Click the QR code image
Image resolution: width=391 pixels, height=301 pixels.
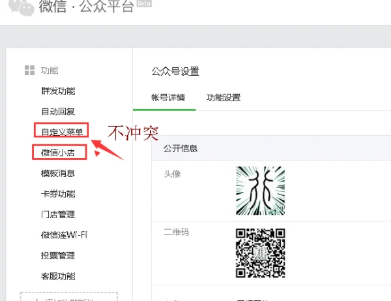(260, 253)
